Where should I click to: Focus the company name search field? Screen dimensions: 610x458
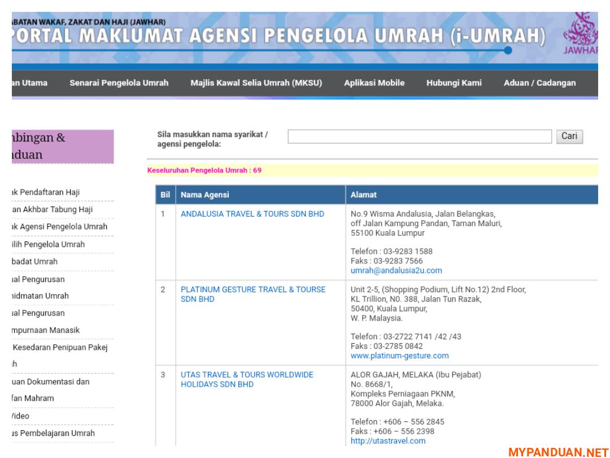point(419,136)
